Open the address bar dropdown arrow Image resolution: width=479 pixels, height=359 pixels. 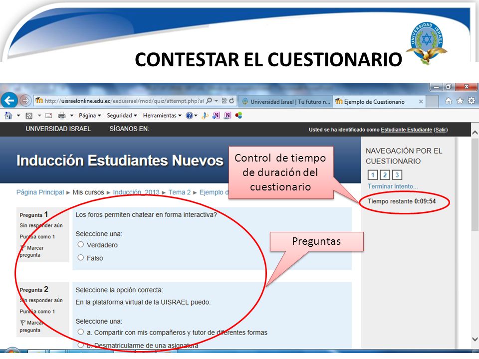point(216,101)
